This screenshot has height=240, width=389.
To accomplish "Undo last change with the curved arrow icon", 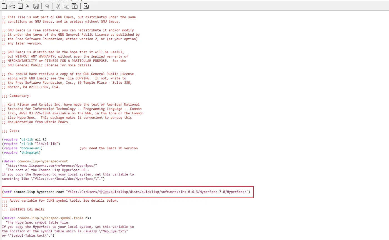I will 47,6.
